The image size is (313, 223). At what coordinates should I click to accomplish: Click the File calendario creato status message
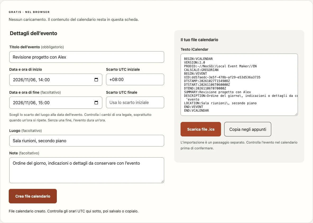coord(73,211)
